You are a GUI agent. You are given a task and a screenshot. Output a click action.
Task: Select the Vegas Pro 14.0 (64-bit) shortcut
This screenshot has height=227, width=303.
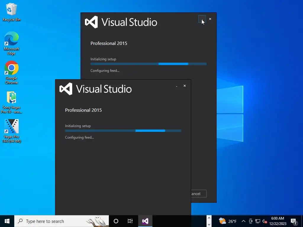(12, 131)
